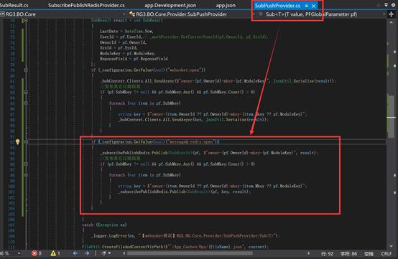Click the LastDate = DateTime.Now line

126,31
